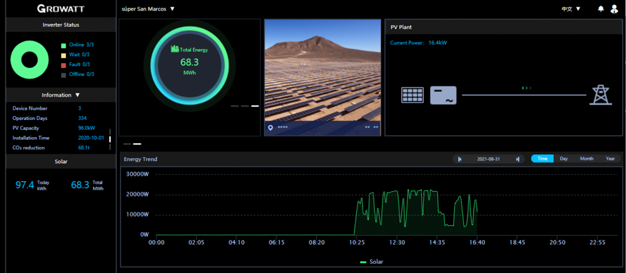This screenshot has height=273, width=626.
Task: Click the solar panel array icon
Action: [413, 95]
